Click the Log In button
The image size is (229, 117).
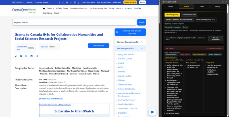[142, 2]
